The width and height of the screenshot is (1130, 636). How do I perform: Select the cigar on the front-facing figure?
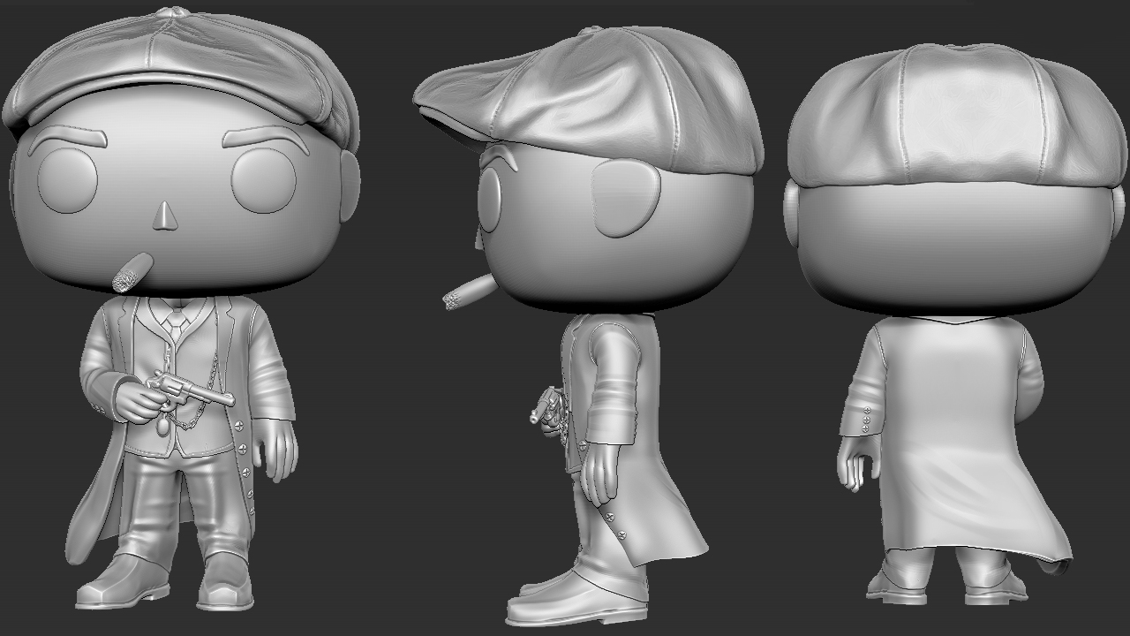click(132, 271)
